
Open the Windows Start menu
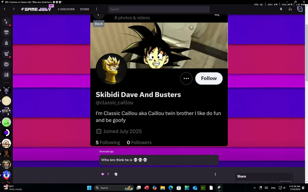[x=89, y=188]
